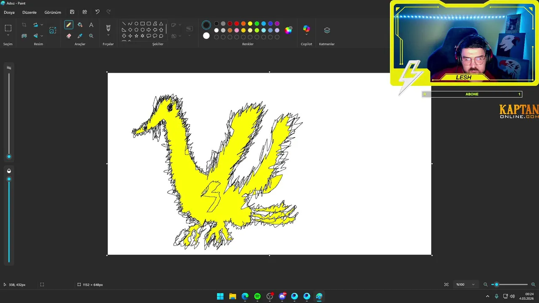The image size is (539, 303).
Task: Click the Remove background icon
Action: 24,36
